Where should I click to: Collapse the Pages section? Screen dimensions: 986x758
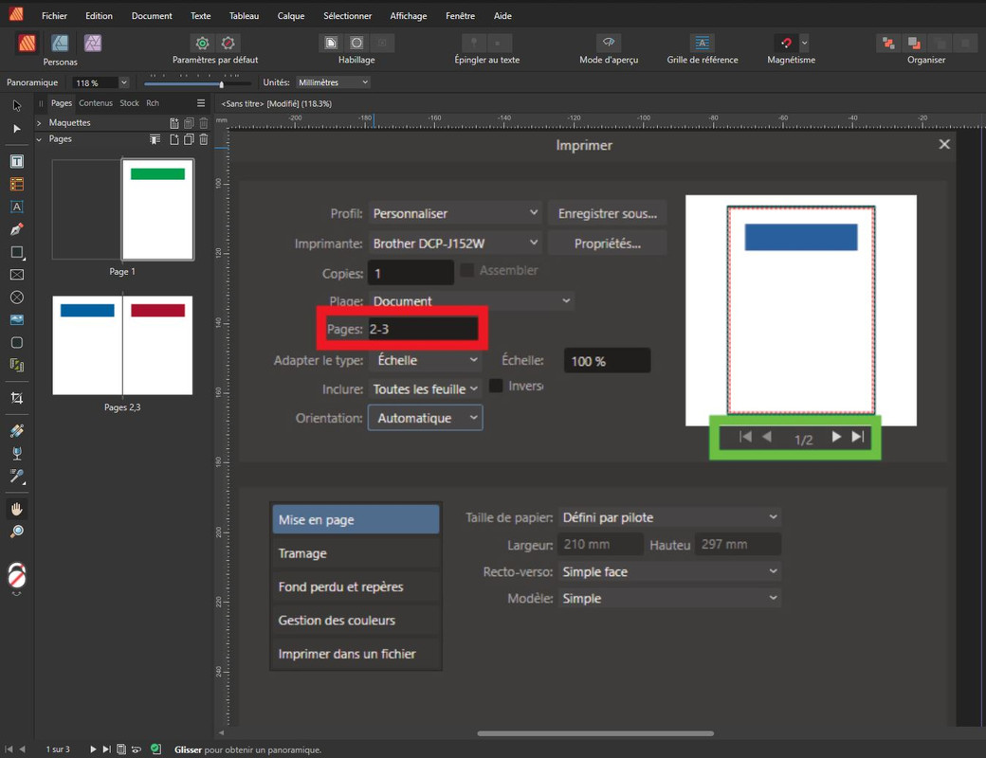coord(39,139)
